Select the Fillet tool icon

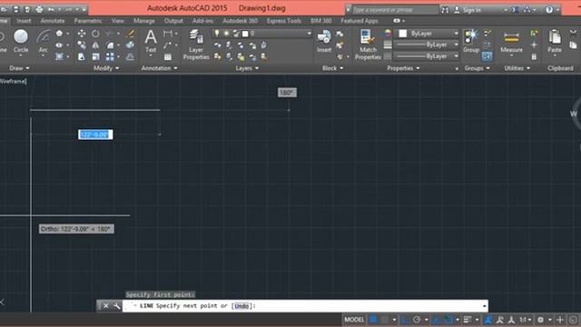(x=110, y=45)
